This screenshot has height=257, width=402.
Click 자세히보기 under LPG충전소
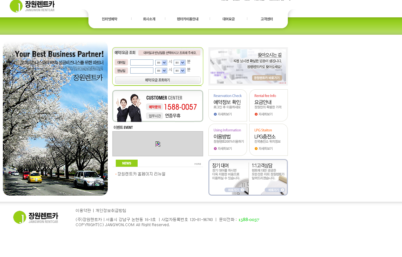click(263, 148)
